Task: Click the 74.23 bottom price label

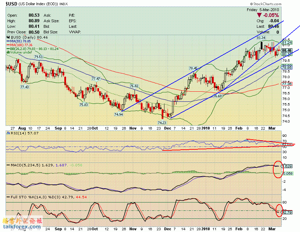Action: (x=162, y=123)
